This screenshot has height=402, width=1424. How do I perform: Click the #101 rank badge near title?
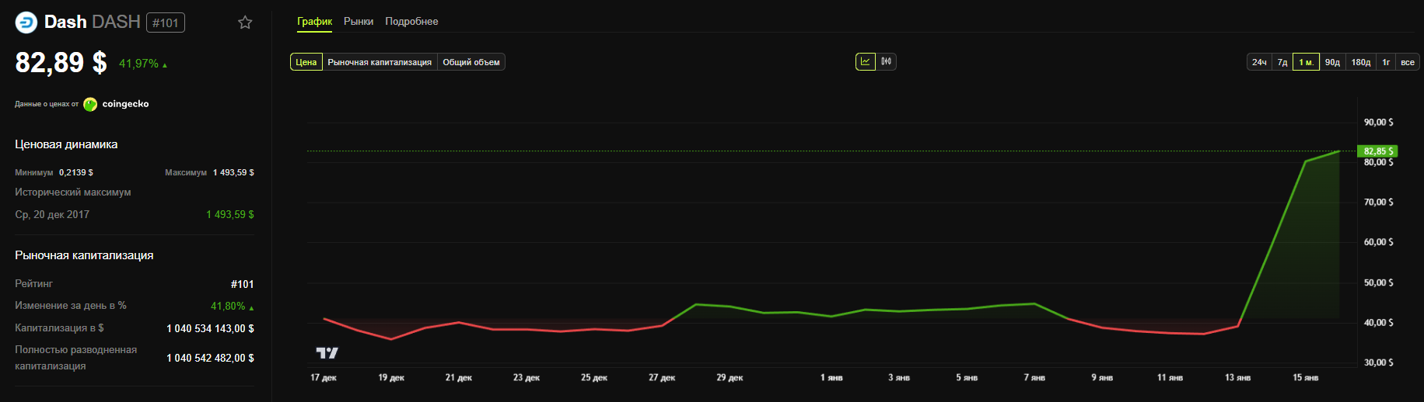[x=166, y=23]
